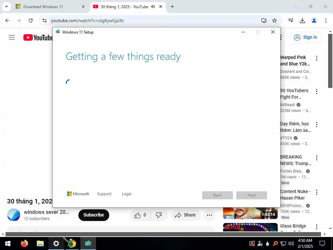
Task: Open Warped Pink and Blue Y2k video
Action: [x=295, y=61]
